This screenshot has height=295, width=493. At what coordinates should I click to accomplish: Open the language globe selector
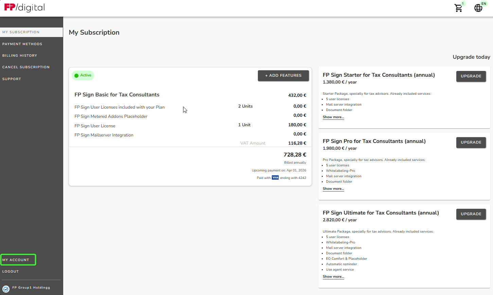[478, 8]
